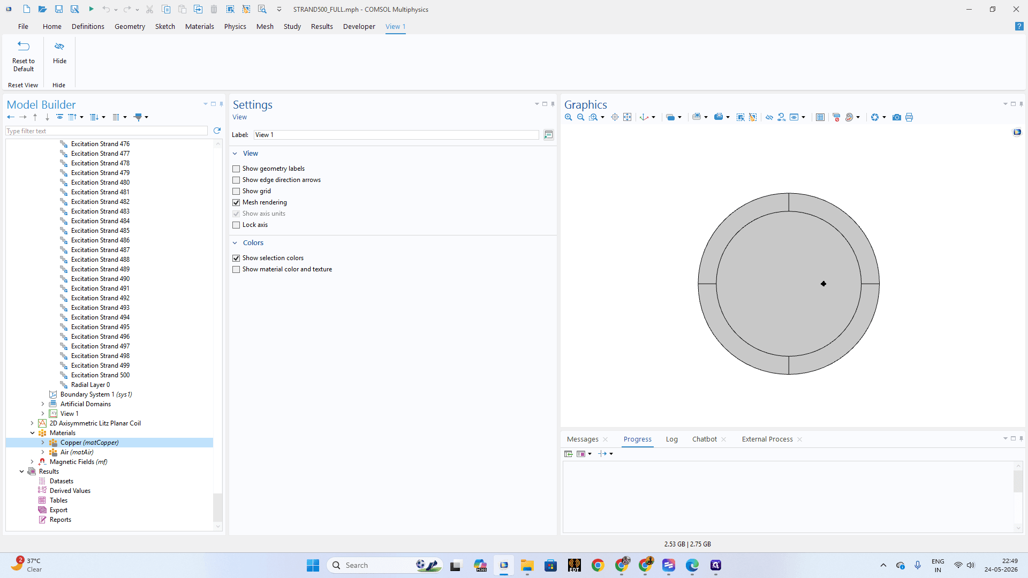Click the Zoom Extents icon in Graphics
The height and width of the screenshot is (578, 1028).
coord(627,117)
